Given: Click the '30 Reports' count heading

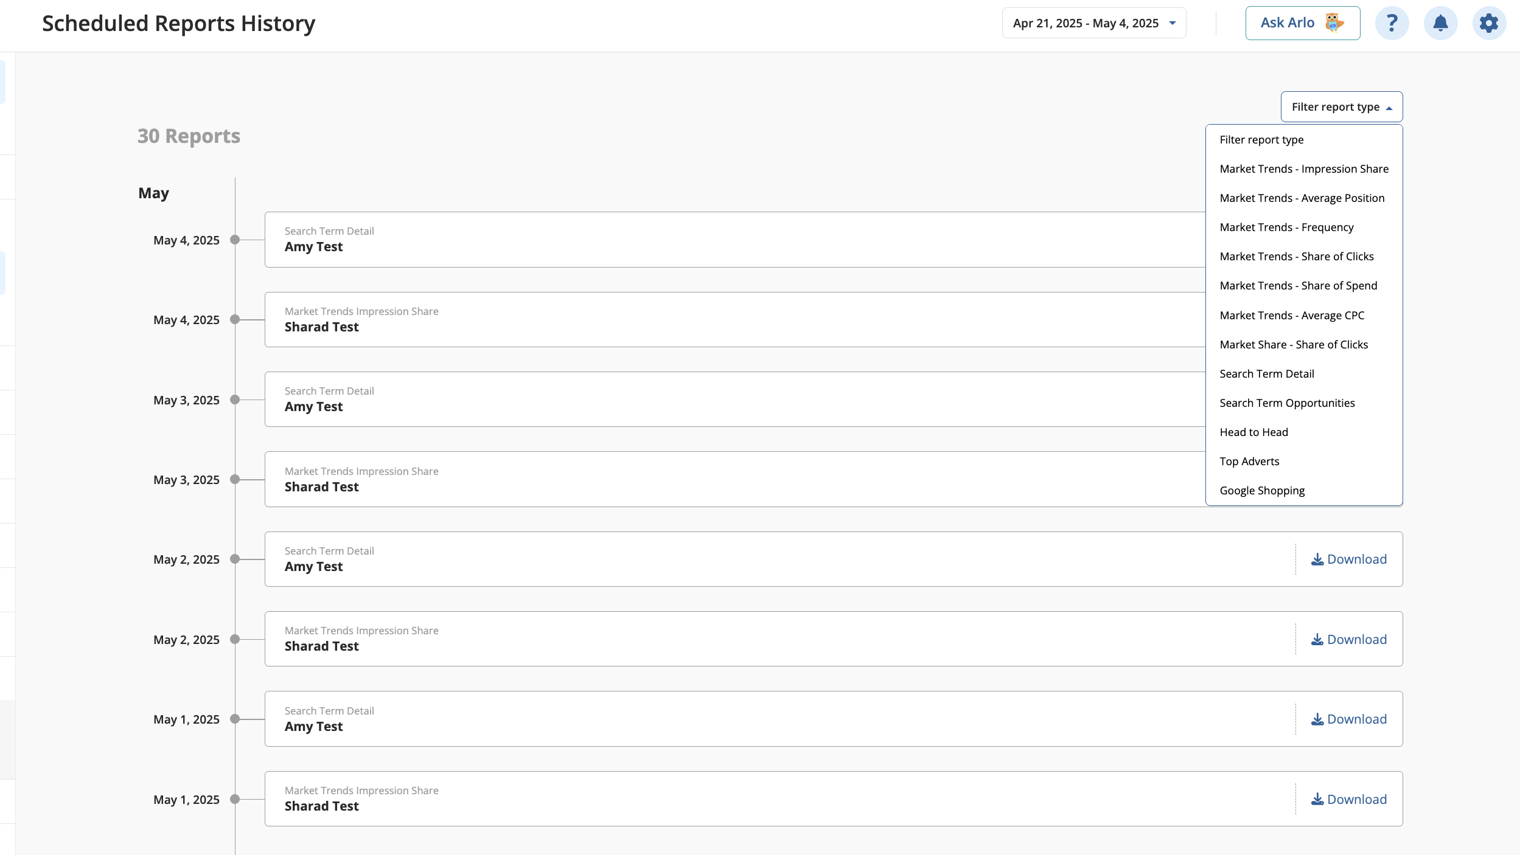Looking at the screenshot, I should point(189,136).
